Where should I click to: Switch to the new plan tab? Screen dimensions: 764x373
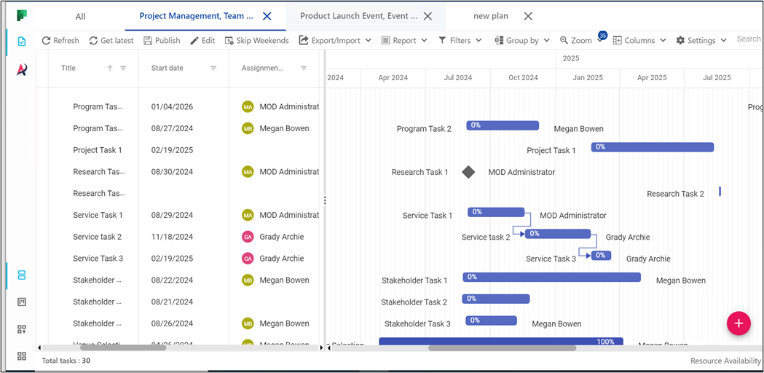pos(490,16)
